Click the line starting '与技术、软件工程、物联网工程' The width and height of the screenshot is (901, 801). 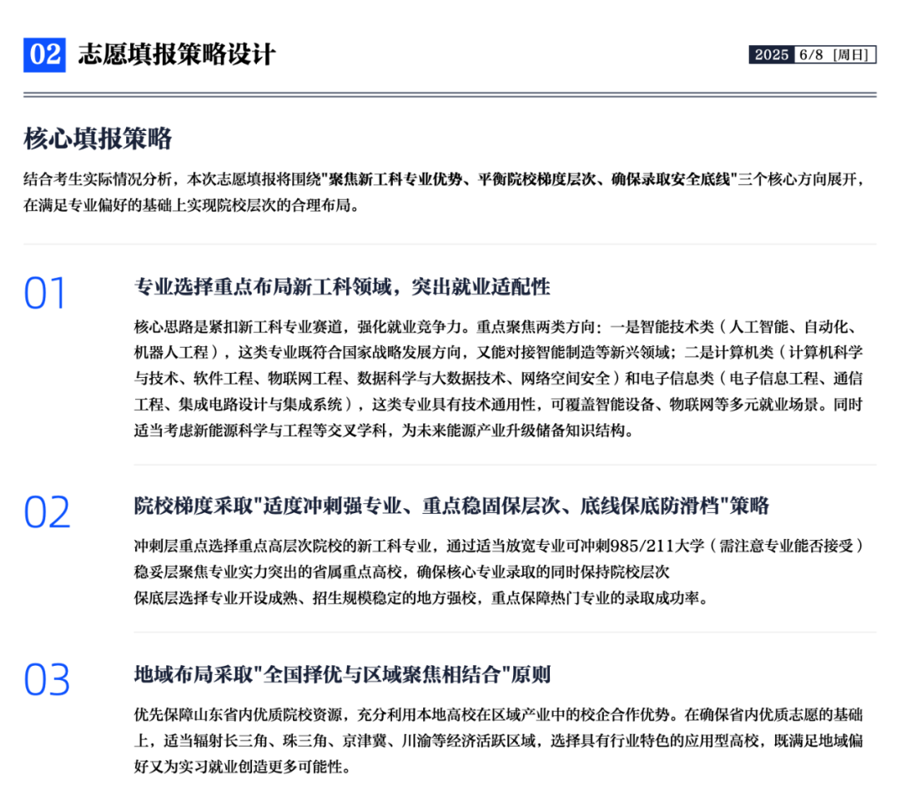pos(498,378)
